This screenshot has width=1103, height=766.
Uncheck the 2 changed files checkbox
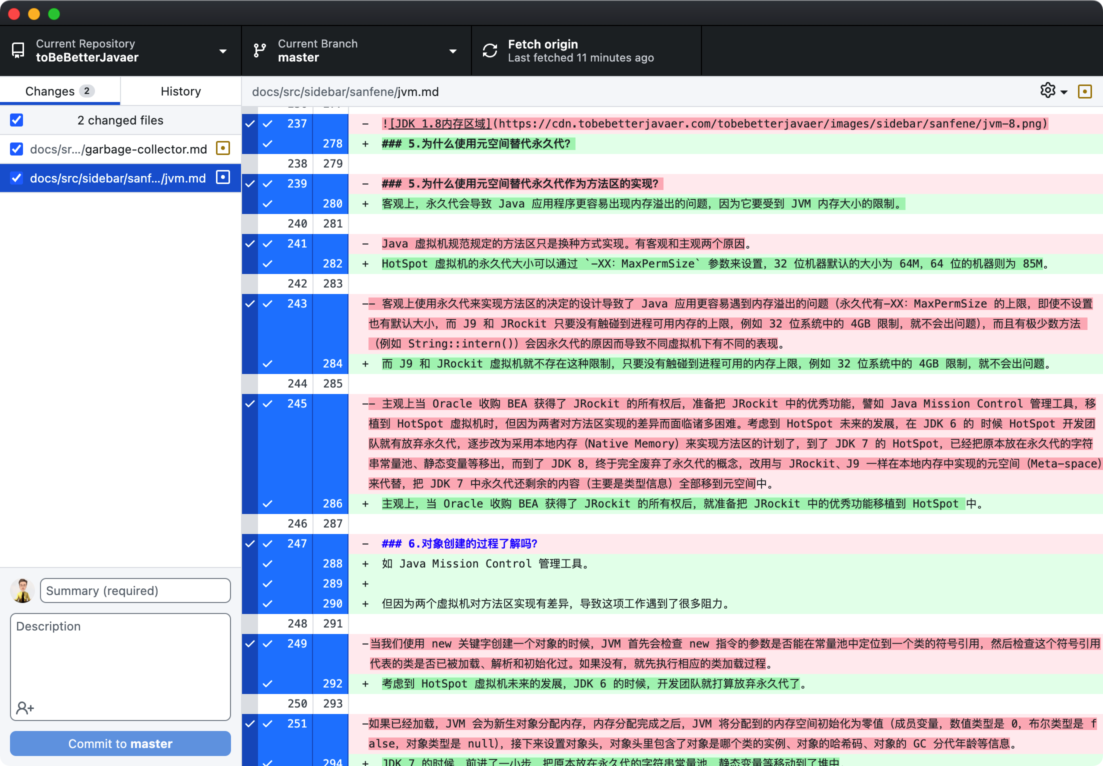point(16,120)
